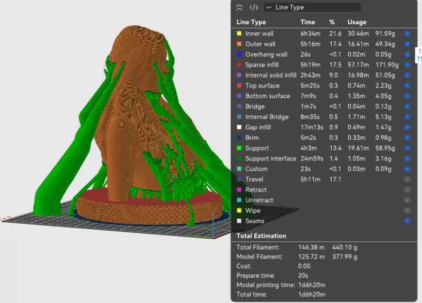Viewport: 422px width, 303px height.
Task: Click the Total Estimation heading
Action: tap(261, 236)
